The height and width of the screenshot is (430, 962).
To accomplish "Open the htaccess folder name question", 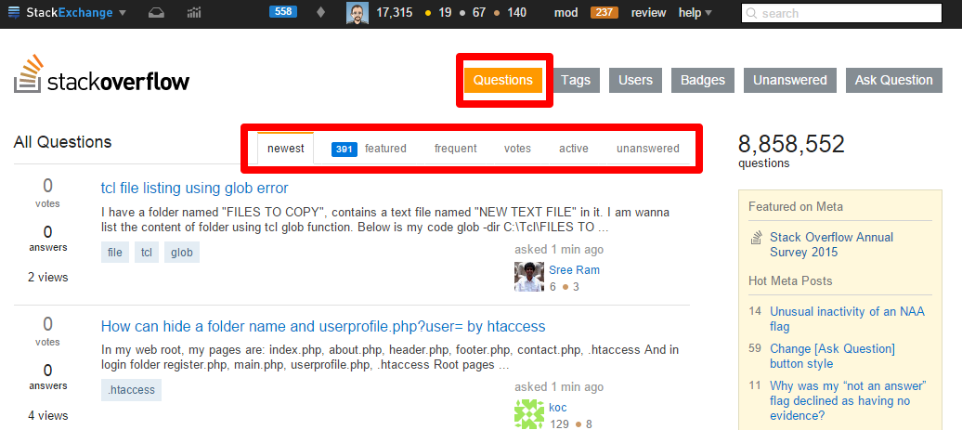I will (323, 326).
